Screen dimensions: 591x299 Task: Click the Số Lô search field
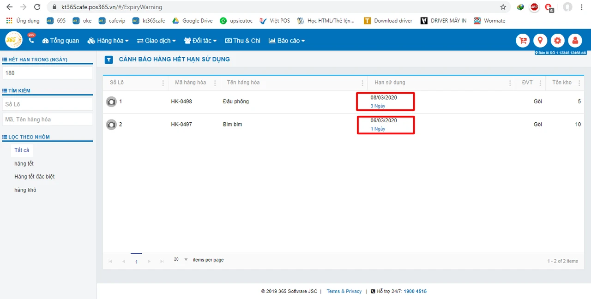48,104
